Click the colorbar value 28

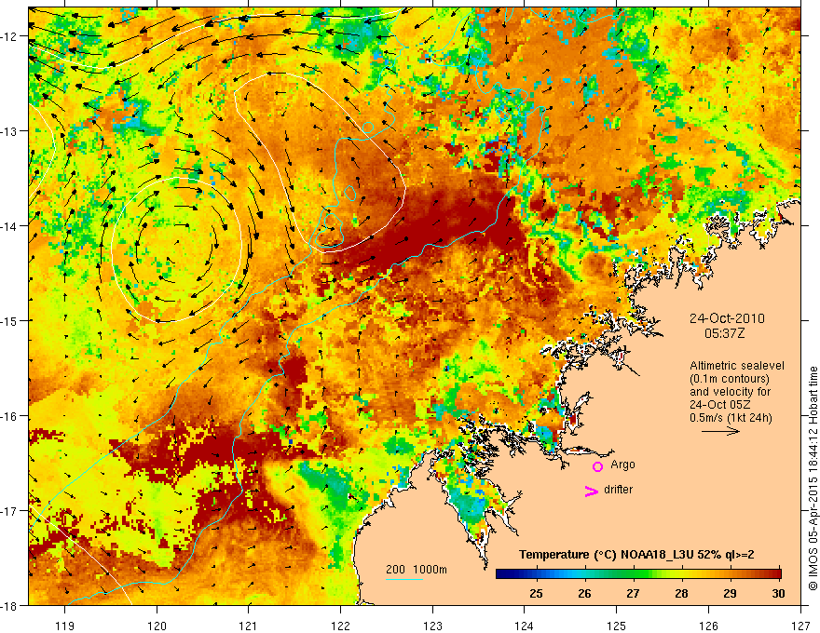tap(681, 593)
